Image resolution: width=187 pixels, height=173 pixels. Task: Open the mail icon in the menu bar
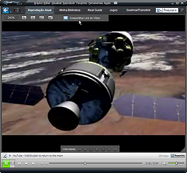(x=116, y=3)
